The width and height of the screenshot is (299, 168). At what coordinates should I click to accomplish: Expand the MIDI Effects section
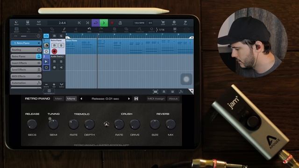pyautogui.click(x=26, y=76)
